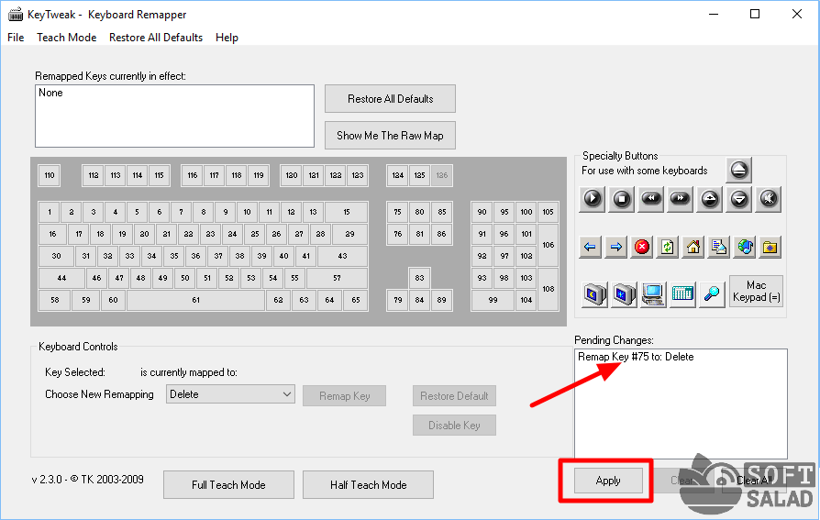The image size is (820, 520).
Task: Open the File menu
Action: (x=16, y=38)
